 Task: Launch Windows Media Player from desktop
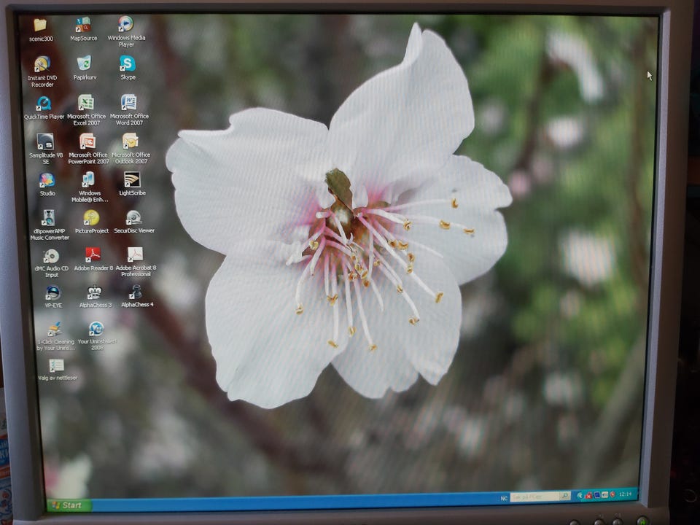(126, 25)
